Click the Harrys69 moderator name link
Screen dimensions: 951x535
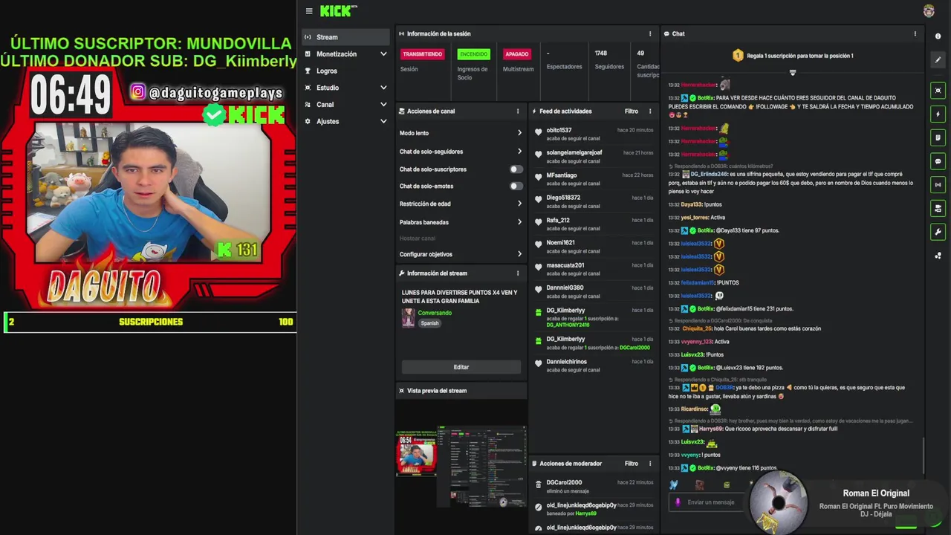point(585,513)
